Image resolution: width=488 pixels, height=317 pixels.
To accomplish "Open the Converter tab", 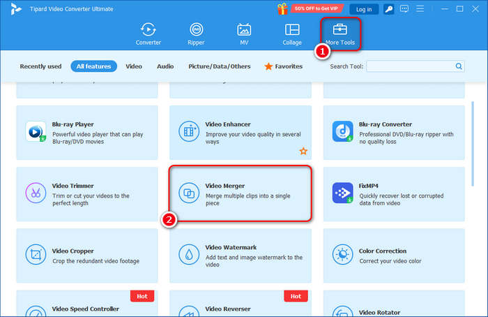I will tap(148, 34).
